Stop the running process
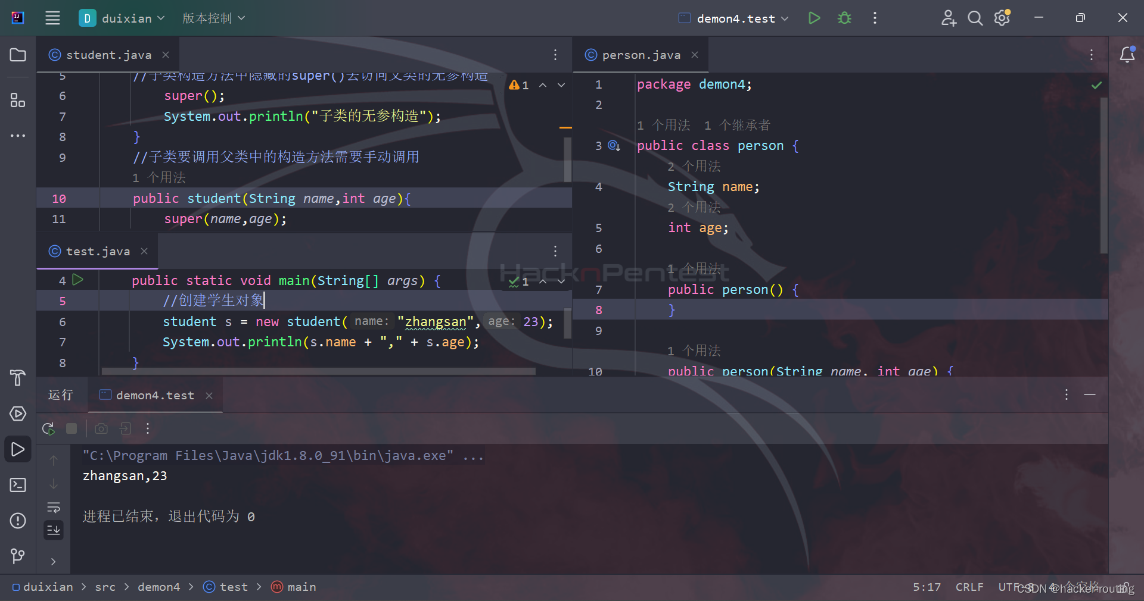 coord(71,428)
